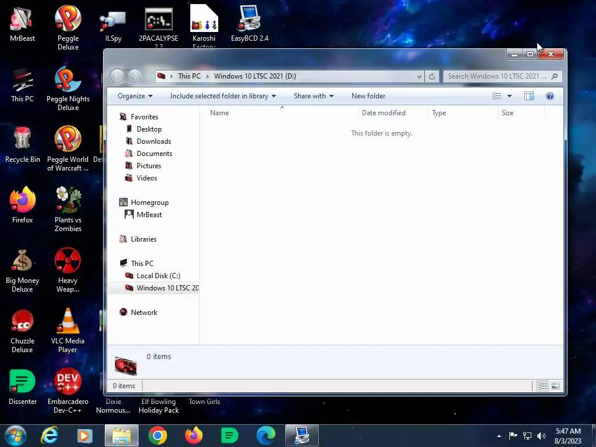Open Videos in the navigation pane
The height and width of the screenshot is (447, 596).
click(141, 178)
